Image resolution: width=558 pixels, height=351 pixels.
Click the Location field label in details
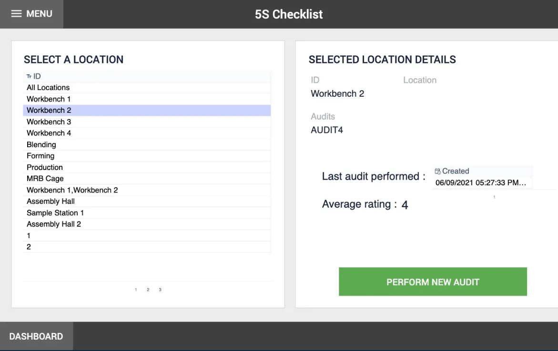point(420,80)
